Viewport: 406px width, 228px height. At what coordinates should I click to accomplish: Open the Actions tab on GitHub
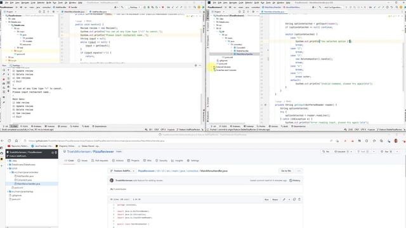coord(118,160)
